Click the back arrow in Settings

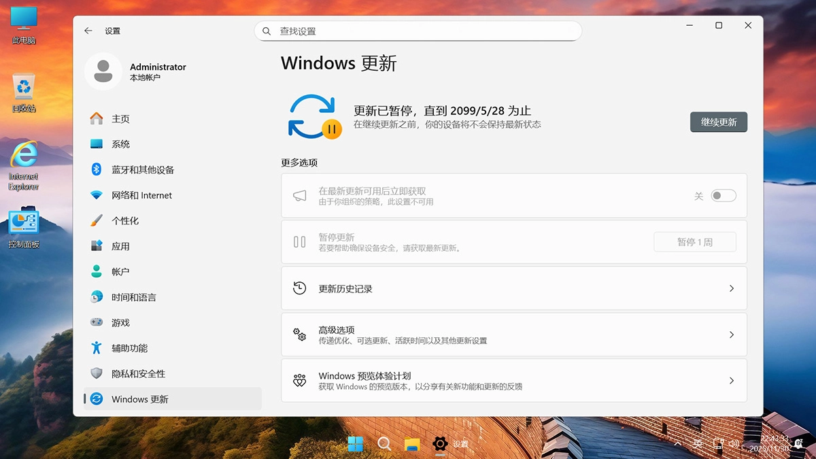pos(88,31)
